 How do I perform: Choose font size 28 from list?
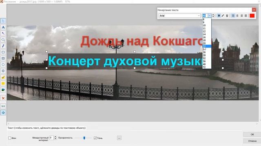pos(207,55)
